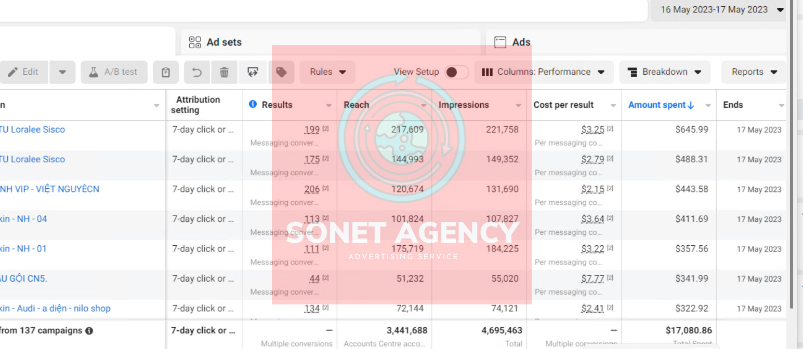
Task: Open kin - Audi - a diện - nilo shop campaign
Action: [55, 309]
